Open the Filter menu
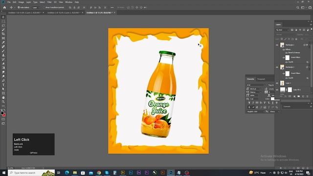 pyautogui.click(x=49, y=2)
